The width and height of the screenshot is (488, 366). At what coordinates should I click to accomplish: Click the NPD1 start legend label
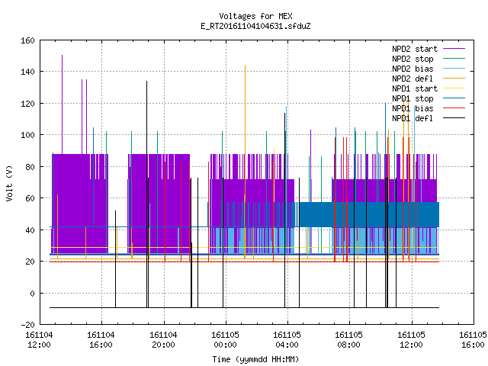click(415, 88)
